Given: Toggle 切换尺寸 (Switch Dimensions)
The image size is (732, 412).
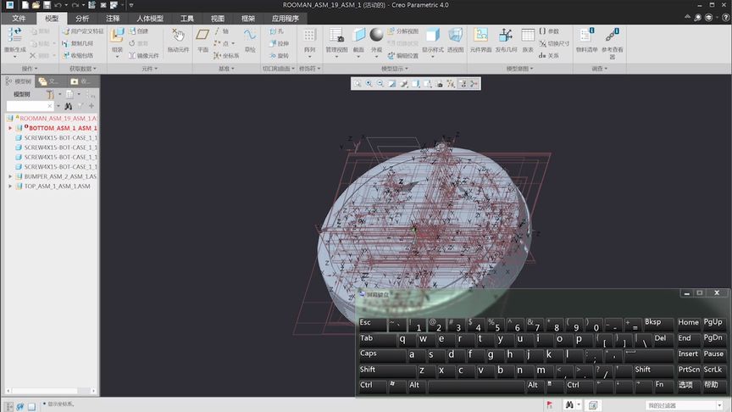Looking at the screenshot, I should 554,43.
